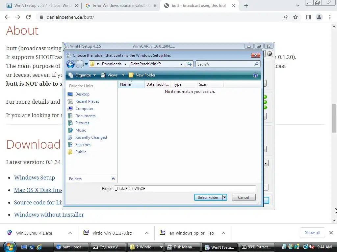Viewport: 337px width, 252px height.
Task: Click the muted volume tray icon
Action: point(312,247)
